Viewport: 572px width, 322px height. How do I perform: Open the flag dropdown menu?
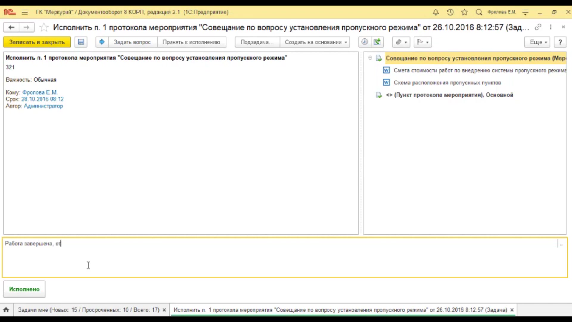pos(422,42)
